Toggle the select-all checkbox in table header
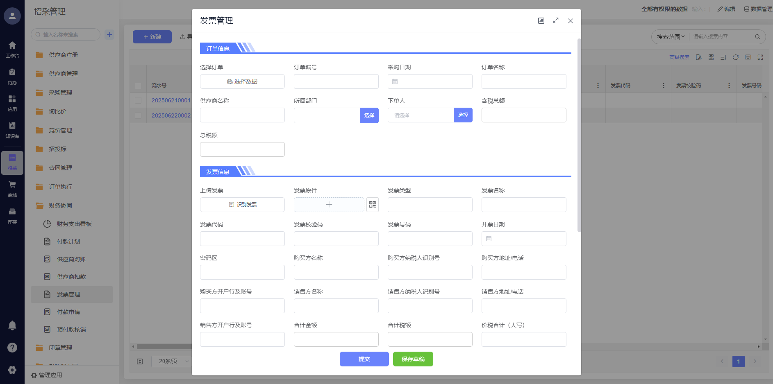 (138, 86)
